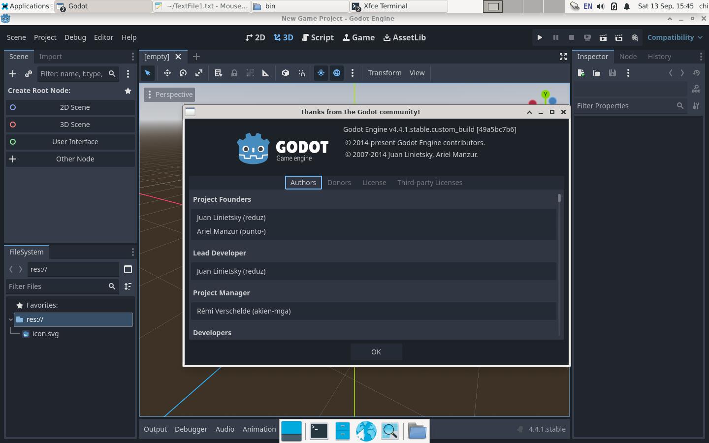Add a new scene tab with plus
This screenshot has height=443, width=709.
pyautogui.click(x=196, y=57)
